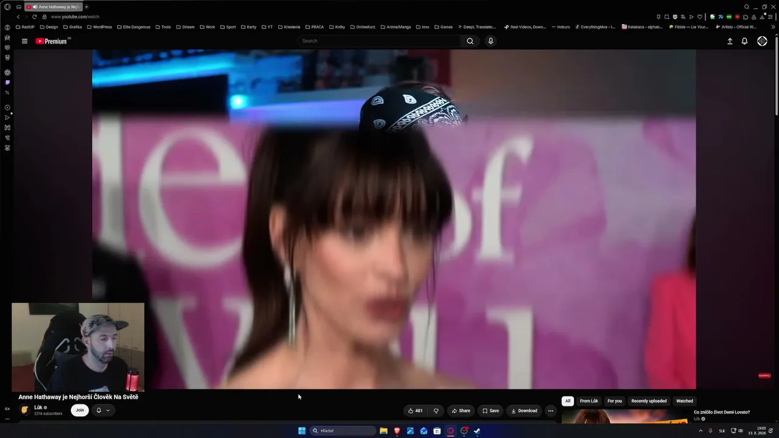
Task: Click the Windows taskbar Hľadať search box
Action: click(343, 431)
